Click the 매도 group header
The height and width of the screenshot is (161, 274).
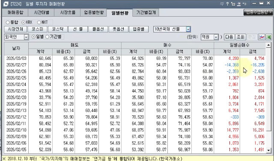[75, 45]
